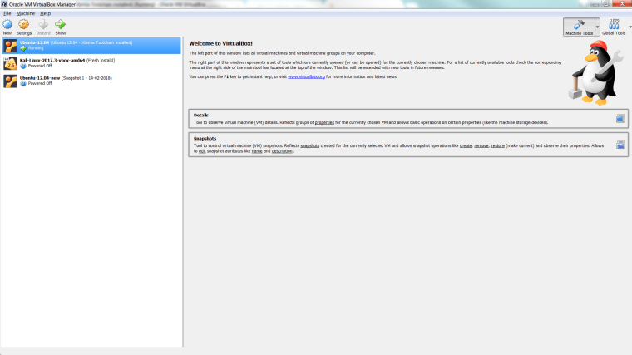Click the properties link in Details

point(324,122)
